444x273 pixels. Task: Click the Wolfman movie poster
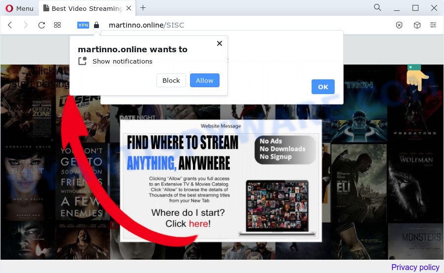415,183
